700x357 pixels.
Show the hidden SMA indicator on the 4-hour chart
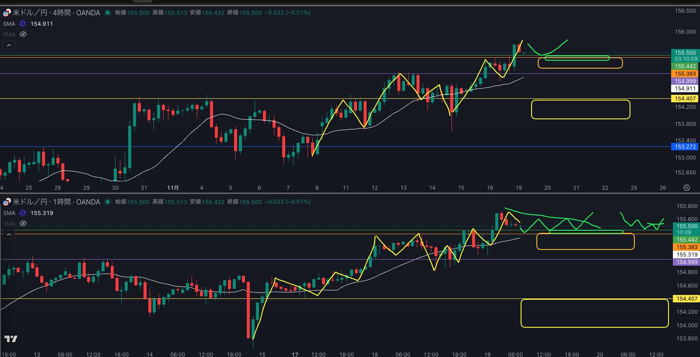tap(23, 34)
